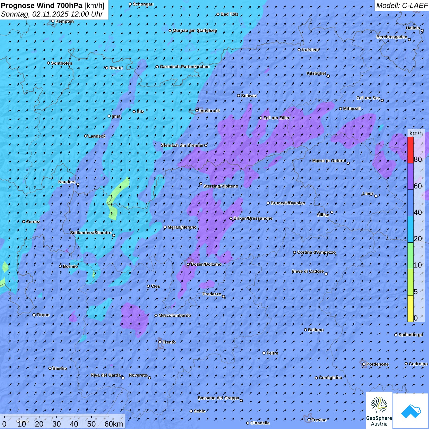Click the 'Sterzing/Vipiteno' label
The image size is (429, 429).
pyautogui.click(x=221, y=186)
